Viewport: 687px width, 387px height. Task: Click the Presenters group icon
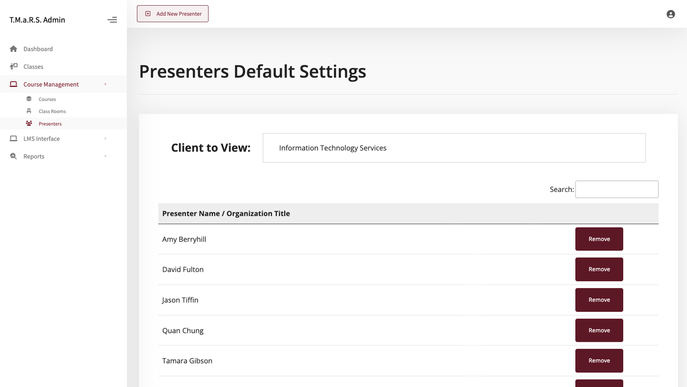pyautogui.click(x=29, y=123)
